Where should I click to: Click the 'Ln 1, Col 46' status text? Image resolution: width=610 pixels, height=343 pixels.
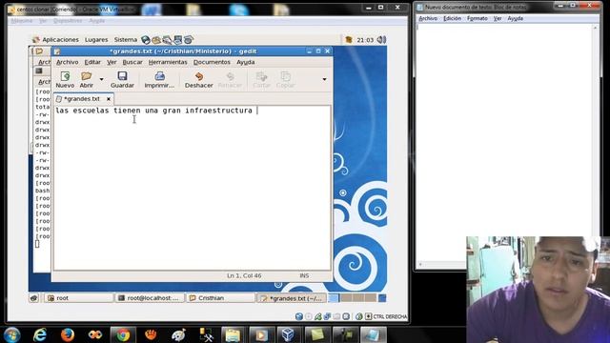click(244, 275)
